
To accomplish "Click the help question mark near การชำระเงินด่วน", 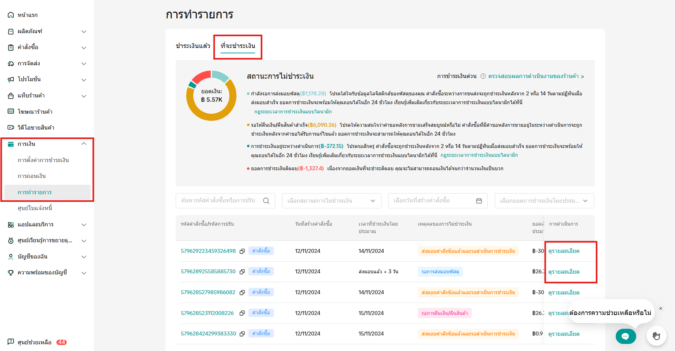I will click(x=483, y=76).
